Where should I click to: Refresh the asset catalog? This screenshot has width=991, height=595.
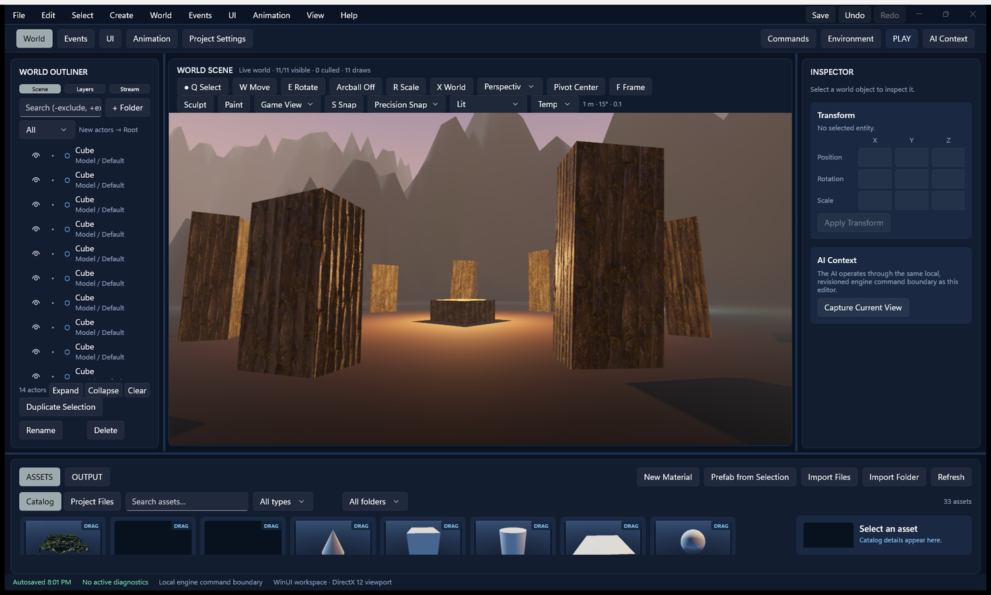pyautogui.click(x=951, y=477)
